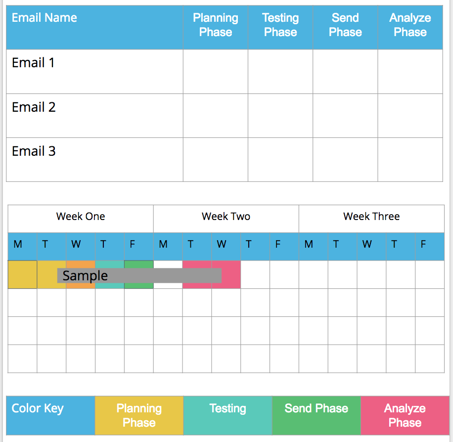453x442 pixels.
Task: Select the Send Phase column header
Action: click(345, 27)
